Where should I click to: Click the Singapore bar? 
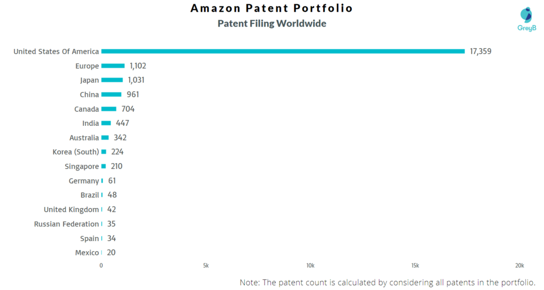[104, 166]
